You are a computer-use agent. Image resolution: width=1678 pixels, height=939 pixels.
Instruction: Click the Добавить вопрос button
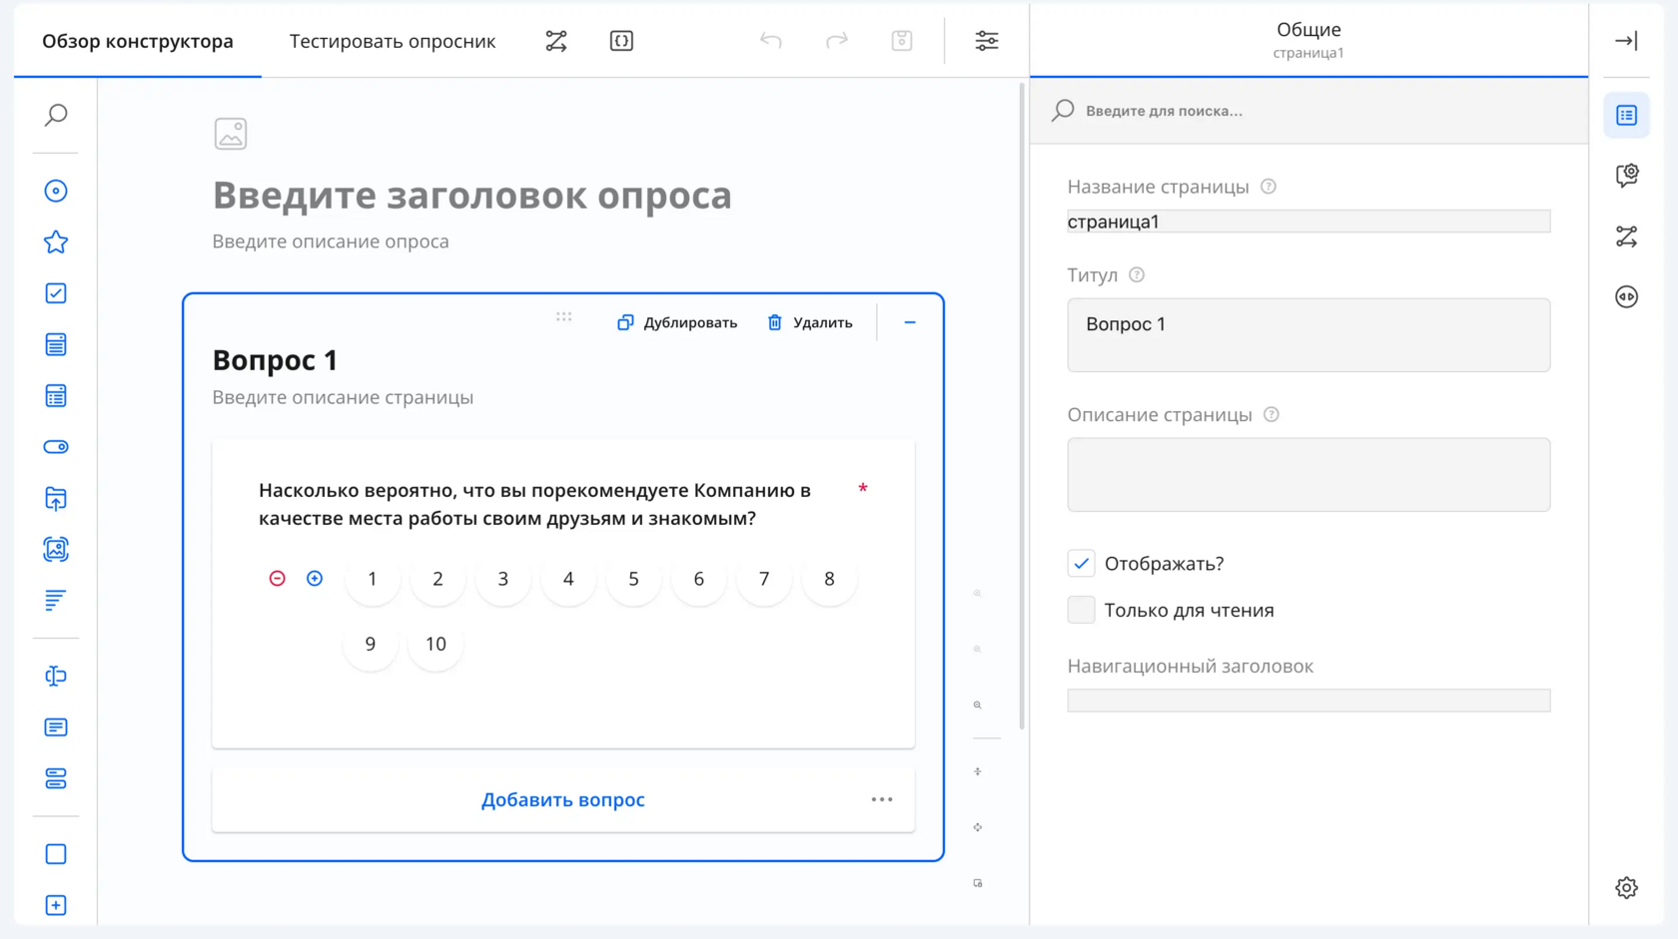(x=563, y=799)
